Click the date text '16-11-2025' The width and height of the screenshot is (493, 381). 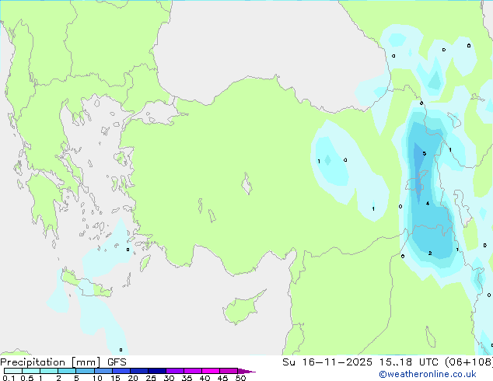(337, 362)
